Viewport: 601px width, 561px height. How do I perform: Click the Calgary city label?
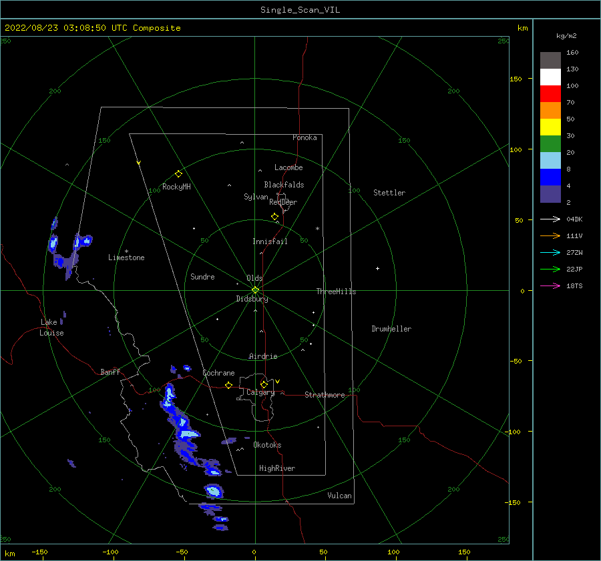coord(260,392)
